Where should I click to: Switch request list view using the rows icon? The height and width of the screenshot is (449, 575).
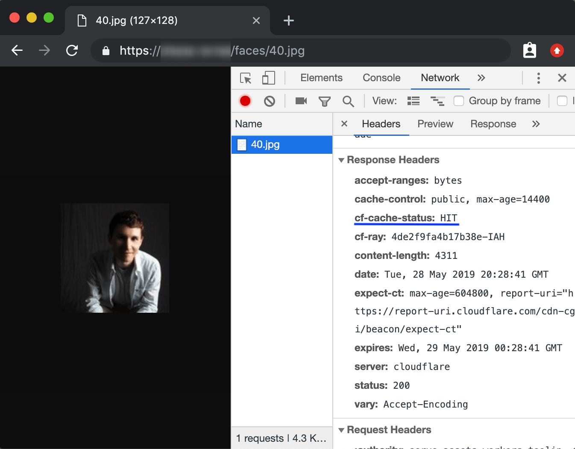click(413, 101)
